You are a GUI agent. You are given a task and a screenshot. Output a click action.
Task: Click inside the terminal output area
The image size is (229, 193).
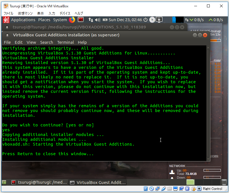coord(104,103)
